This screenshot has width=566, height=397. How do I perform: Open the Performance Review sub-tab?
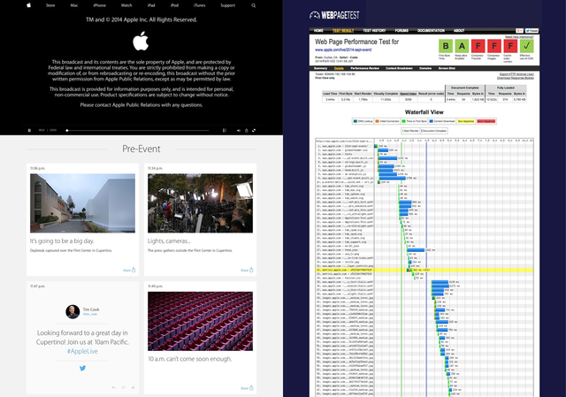click(x=364, y=68)
